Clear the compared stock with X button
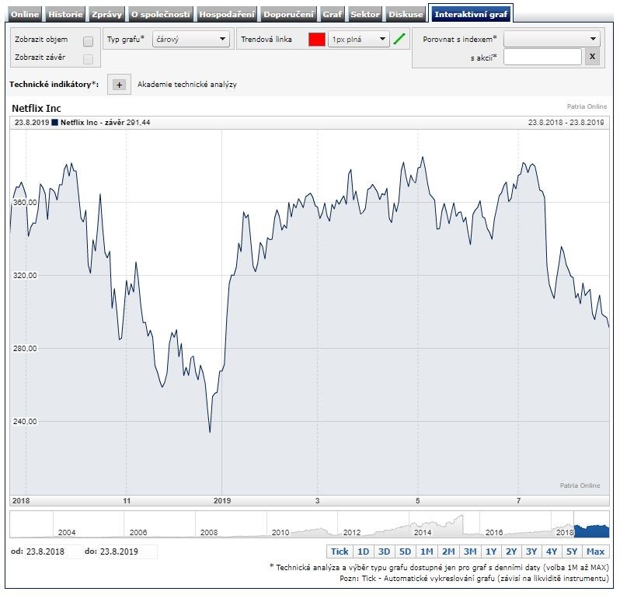This screenshot has width=620, height=595. tap(592, 57)
